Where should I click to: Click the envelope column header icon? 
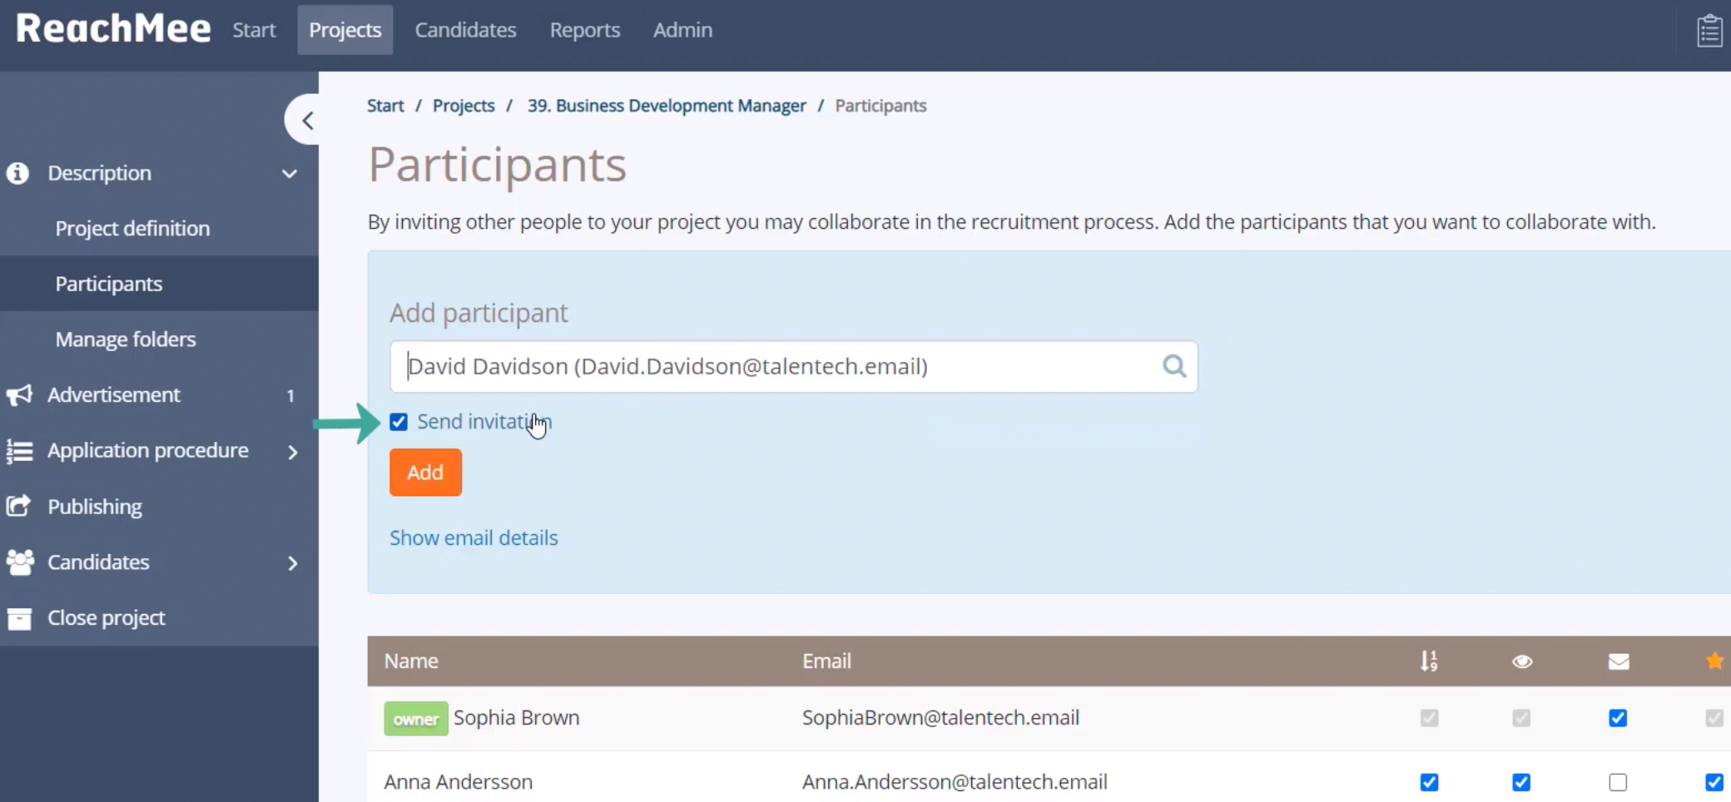pos(1619,661)
